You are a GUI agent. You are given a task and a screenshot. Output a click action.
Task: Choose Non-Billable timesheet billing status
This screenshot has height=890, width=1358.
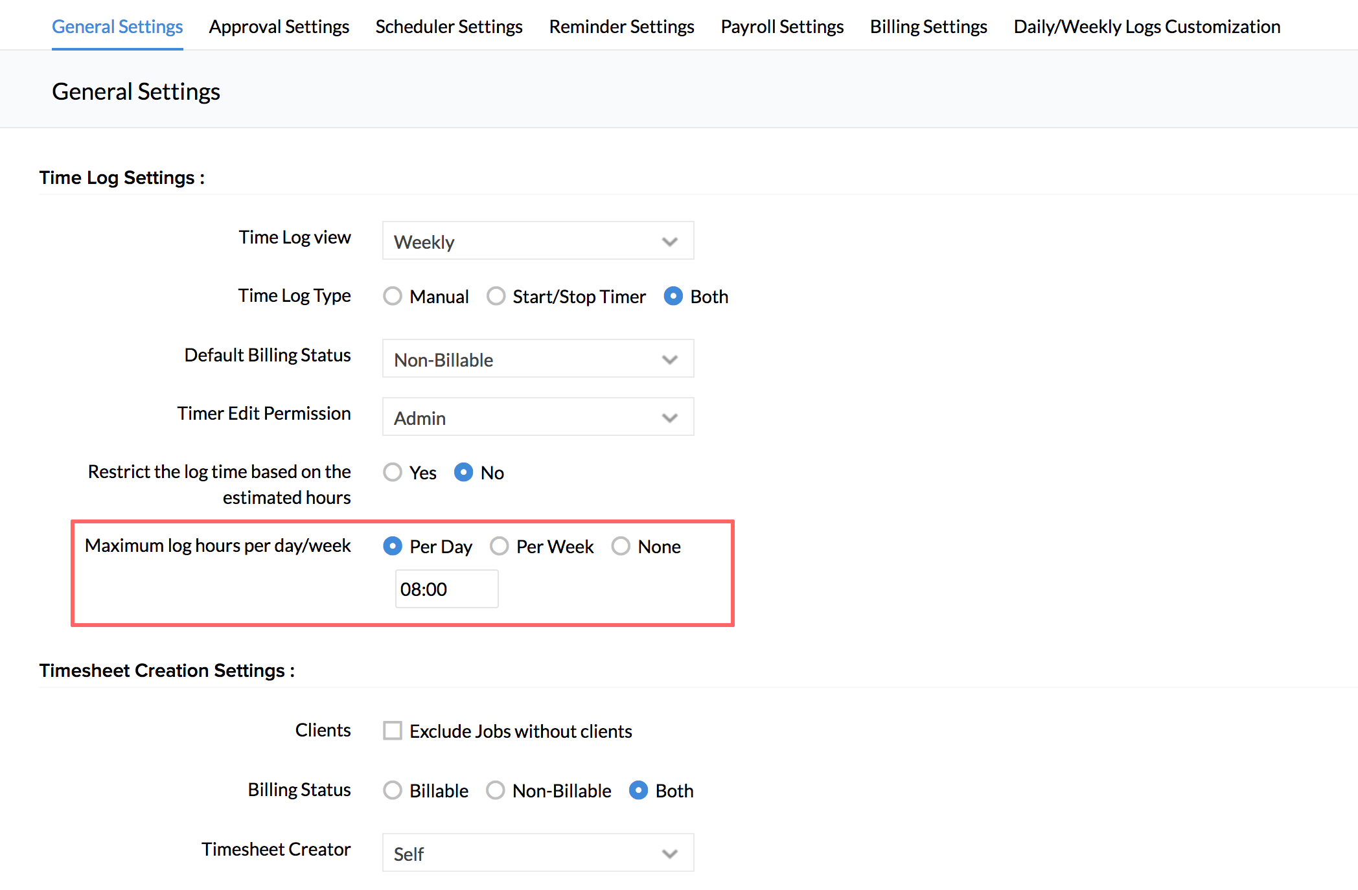(x=496, y=790)
